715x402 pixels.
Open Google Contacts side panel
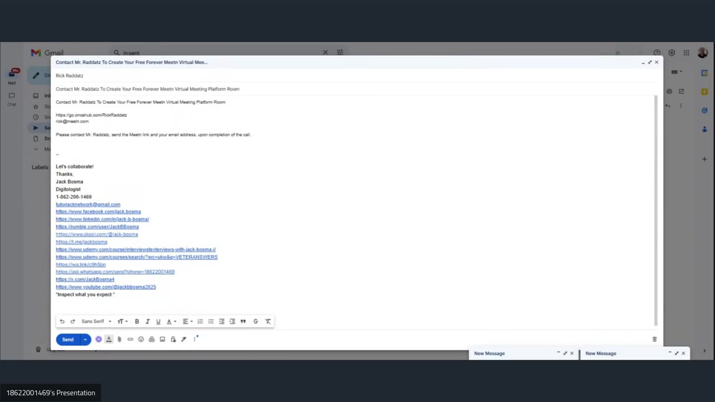click(x=704, y=129)
